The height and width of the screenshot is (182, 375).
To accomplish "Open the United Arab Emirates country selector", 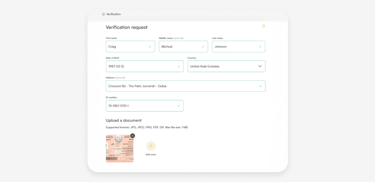I will [x=220, y=66].
